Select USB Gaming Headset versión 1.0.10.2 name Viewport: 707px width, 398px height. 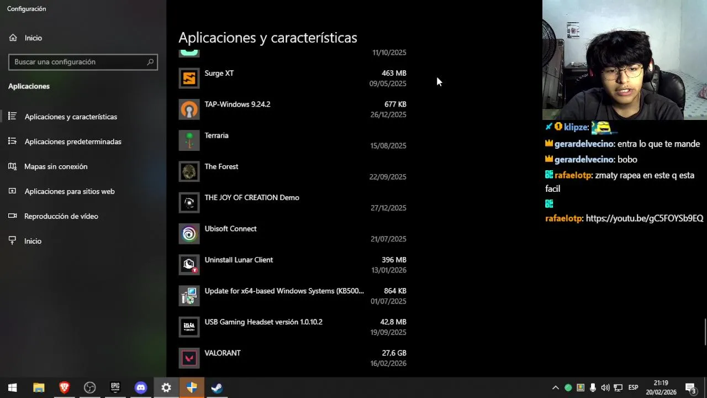(x=263, y=322)
